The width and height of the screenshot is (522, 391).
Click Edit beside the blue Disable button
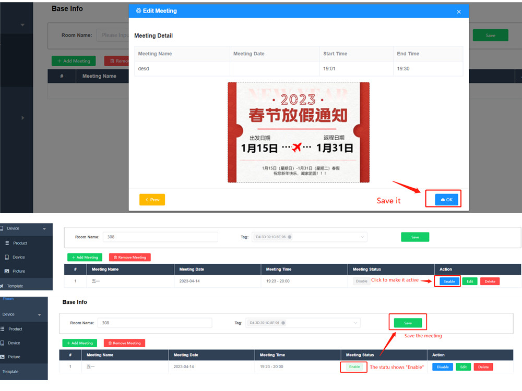pos(463,366)
